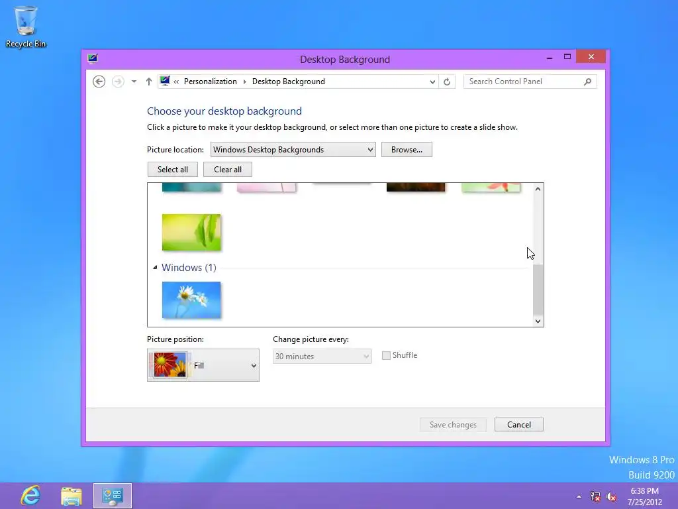Screen dimensions: 678x509
Task: Click the Select all button
Action: tap(173, 170)
